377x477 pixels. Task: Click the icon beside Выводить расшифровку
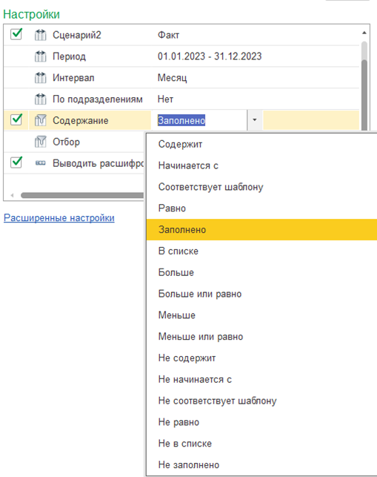(x=40, y=163)
